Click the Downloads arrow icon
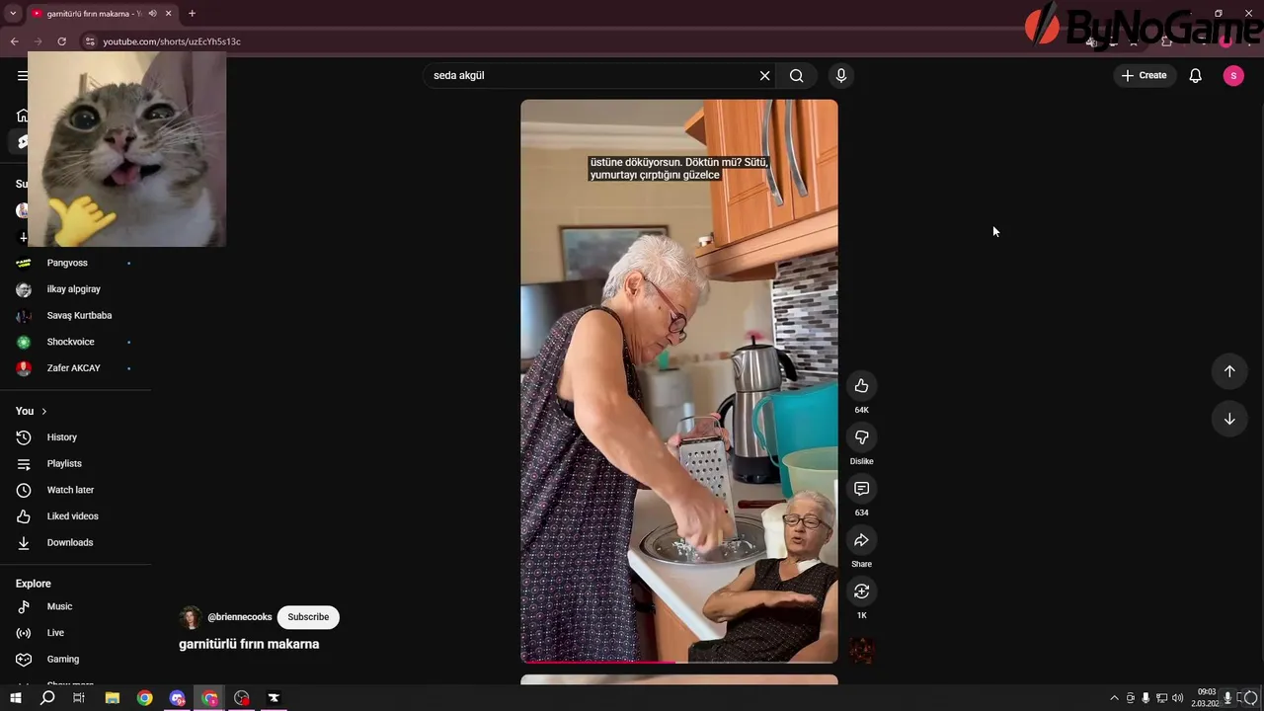Image resolution: width=1264 pixels, height=711 pixels. click(x=24, y=543)
